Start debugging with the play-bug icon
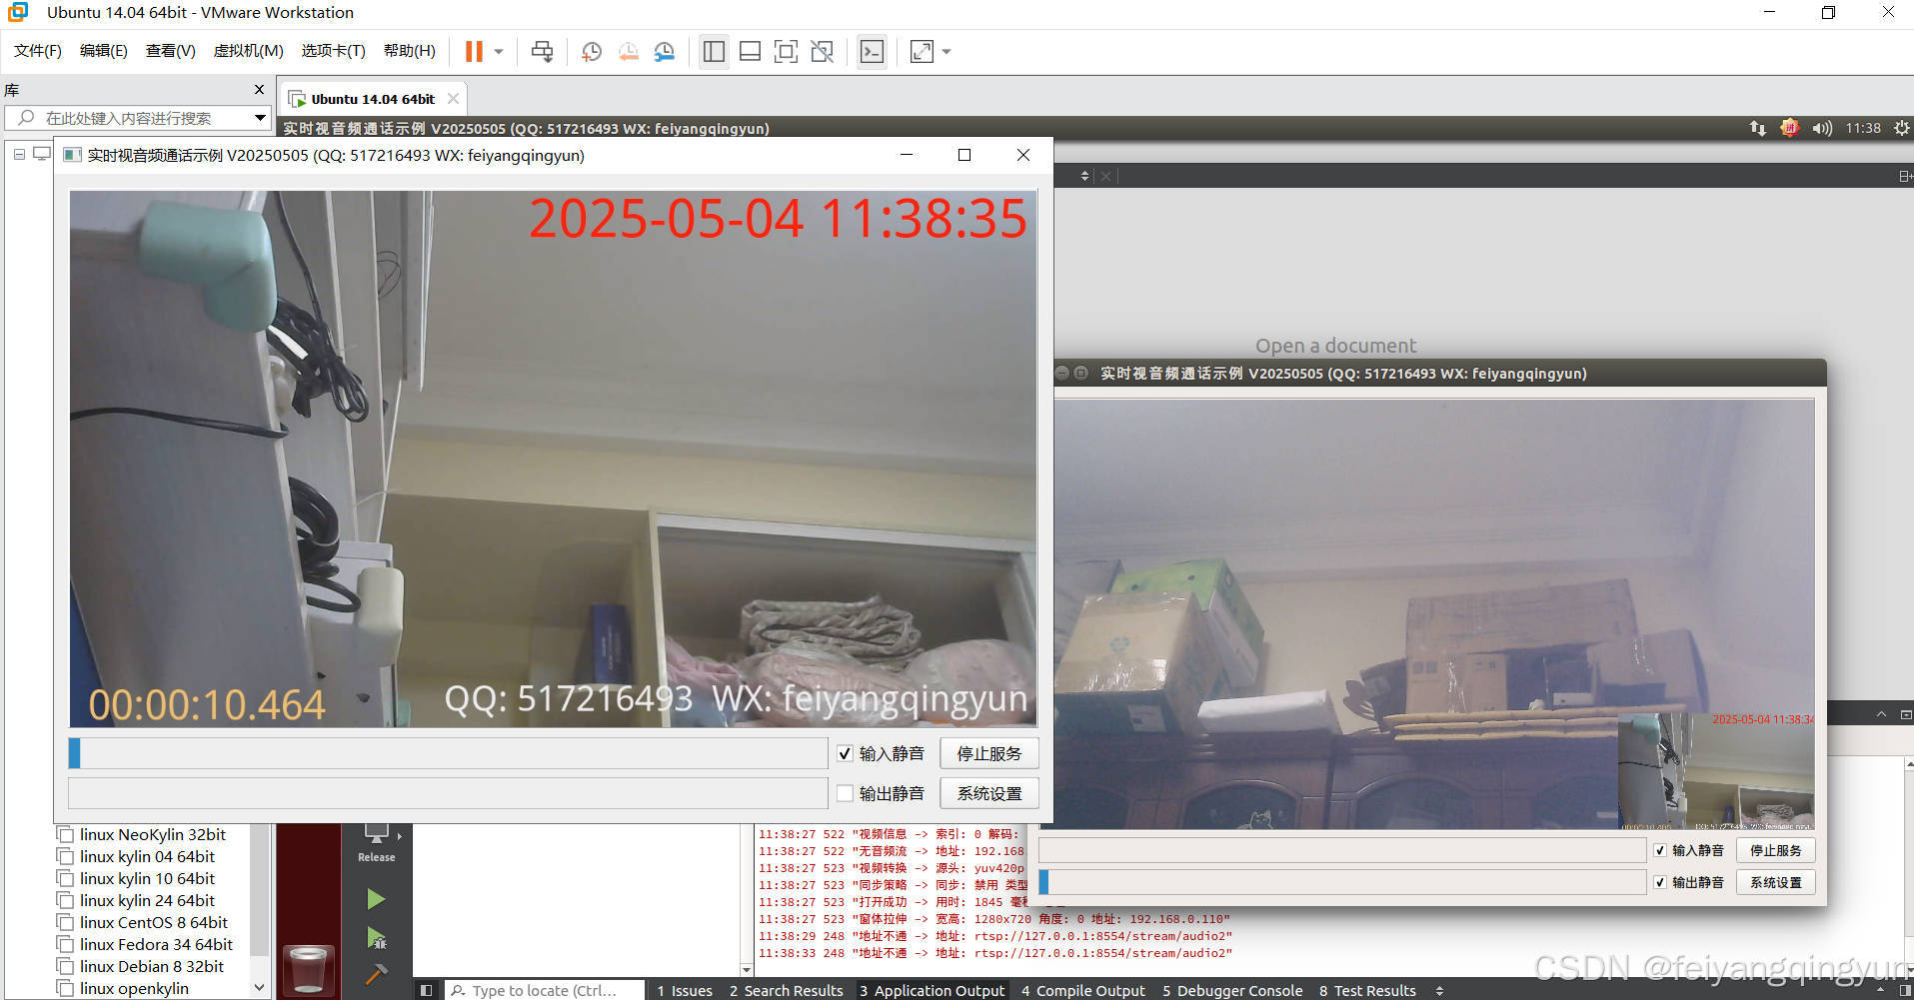 click(376, 938)
